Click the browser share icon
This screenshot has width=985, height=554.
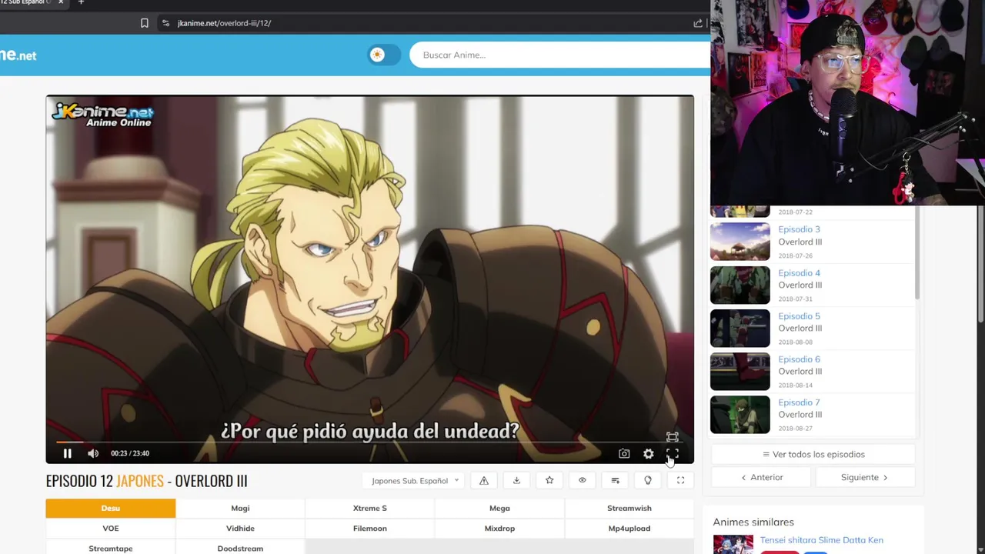point(698,23)
